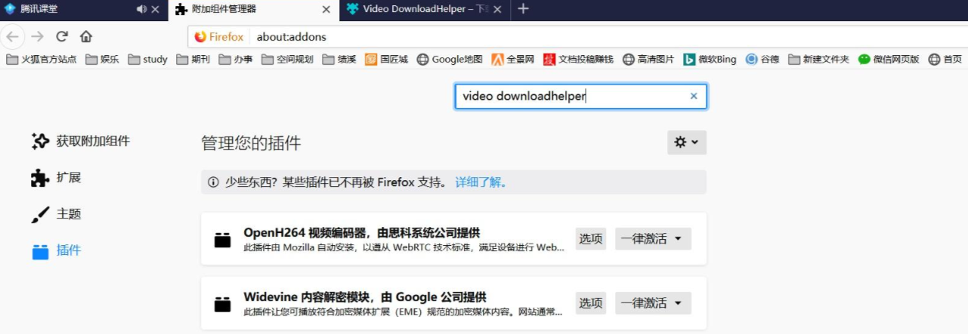Open the home page icon

pos(86,36)
